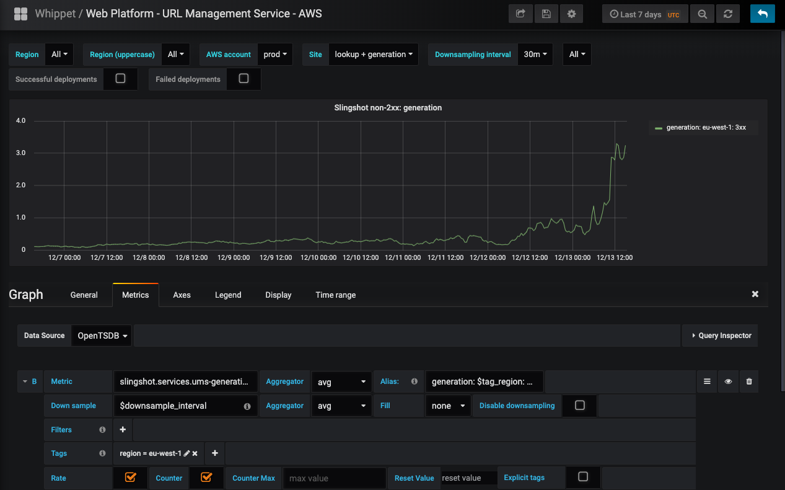Screen dimensions: 785x490
Task: Enable Explicit tags checkbox
Action: 583,476
